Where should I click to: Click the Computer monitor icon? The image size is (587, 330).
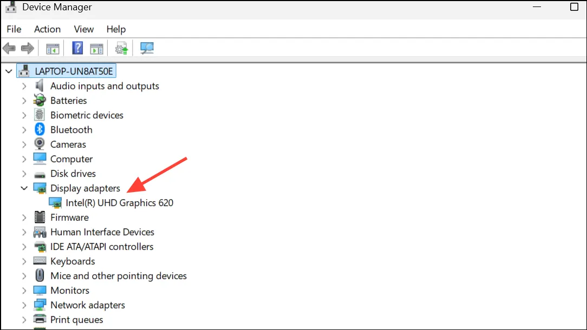pyautogui.click(x=40, y=159)
